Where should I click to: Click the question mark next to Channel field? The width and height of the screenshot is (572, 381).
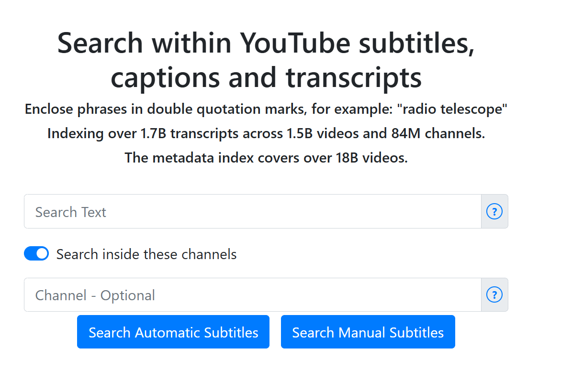click(494, 294)
